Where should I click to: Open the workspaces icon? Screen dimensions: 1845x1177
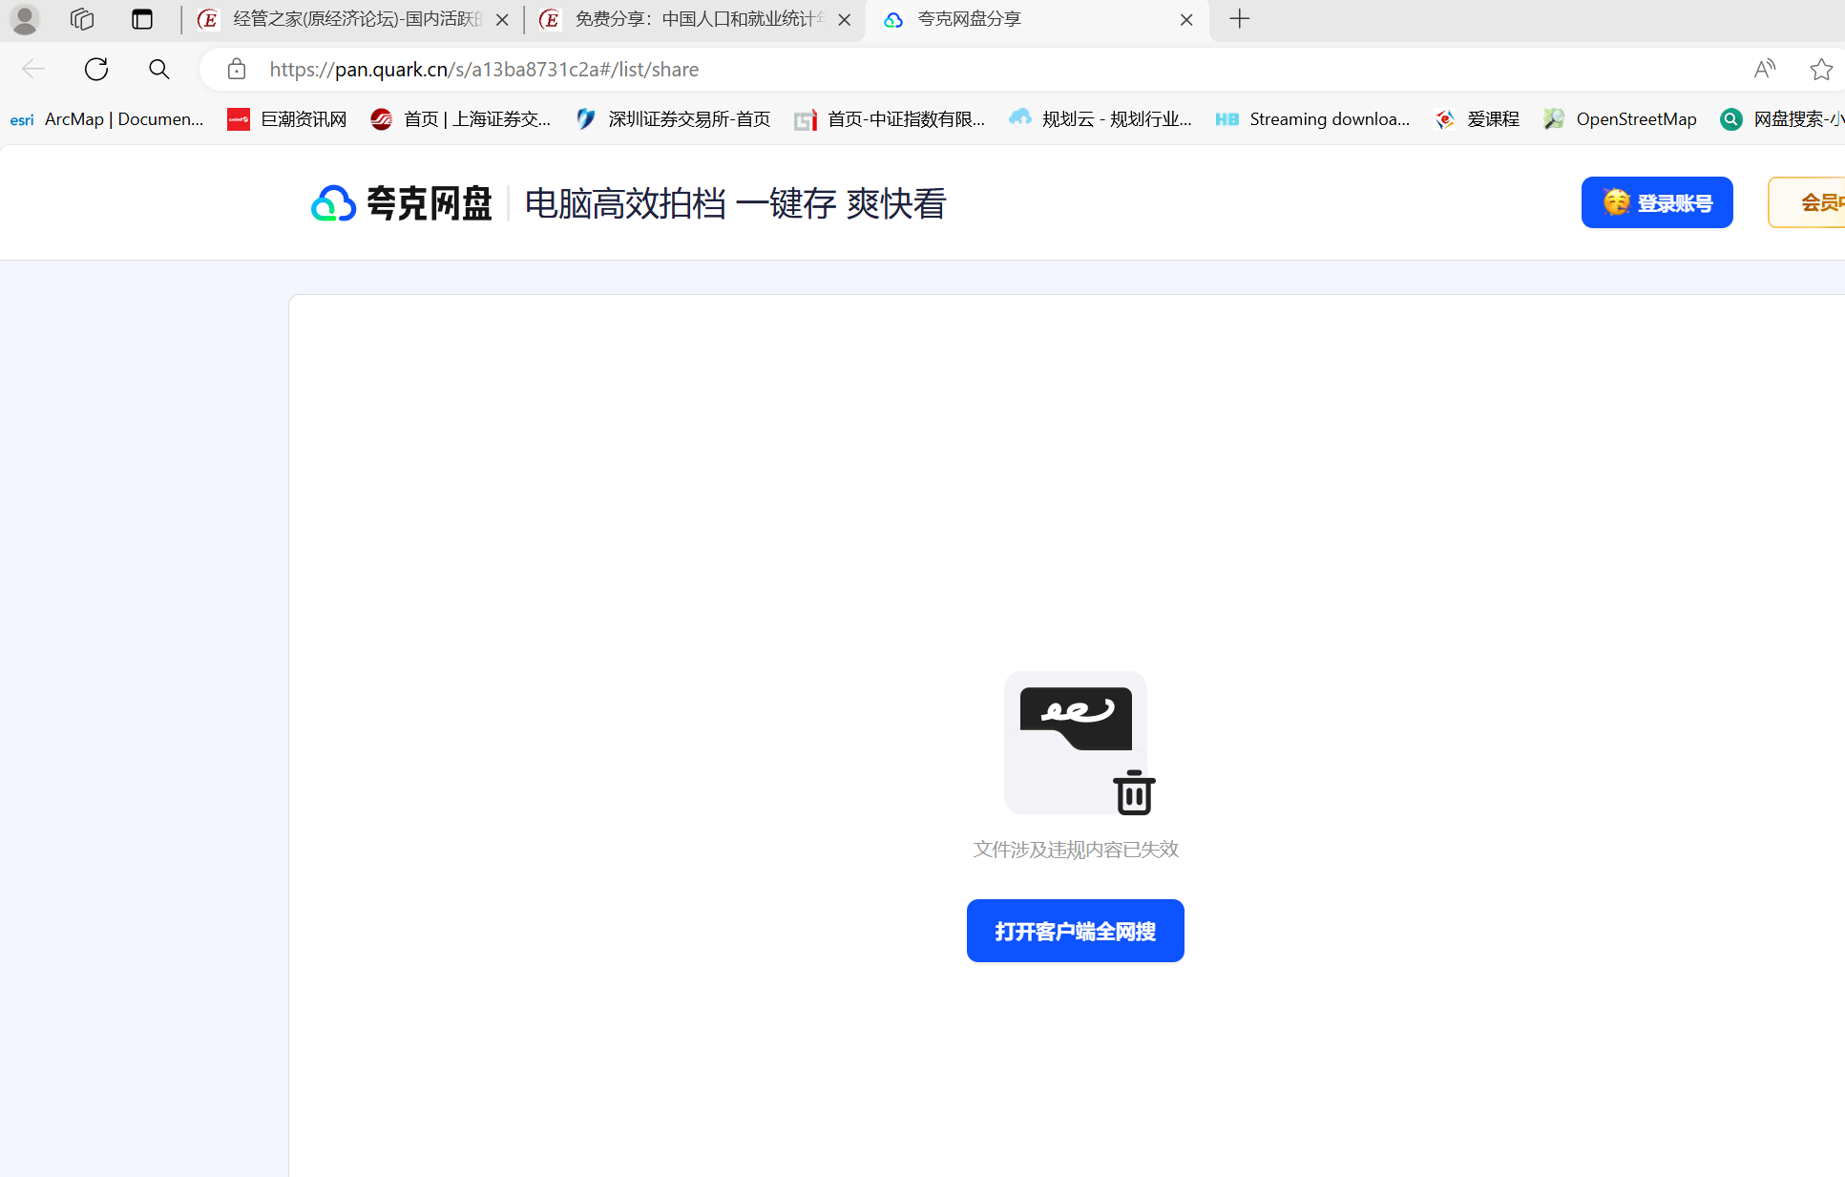(x=82, y=19)
